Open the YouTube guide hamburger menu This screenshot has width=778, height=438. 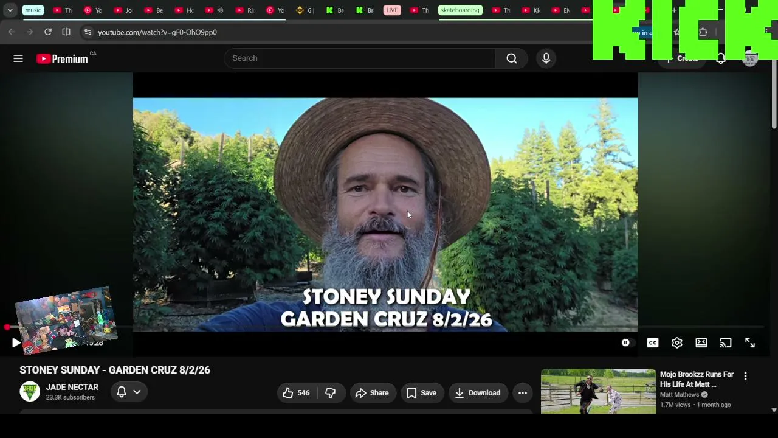(18, 58)
